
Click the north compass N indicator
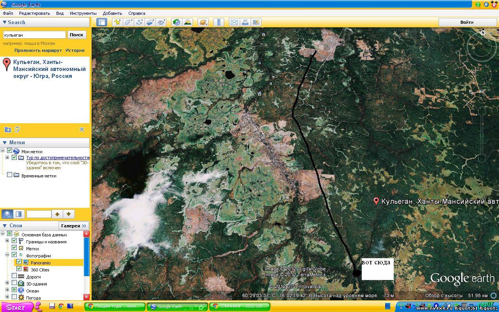click(483, 33)
